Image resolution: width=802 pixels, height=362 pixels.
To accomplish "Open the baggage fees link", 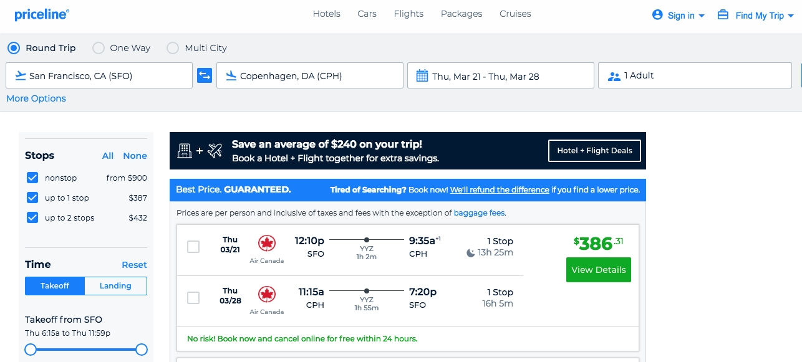I will tap(479, 213).
